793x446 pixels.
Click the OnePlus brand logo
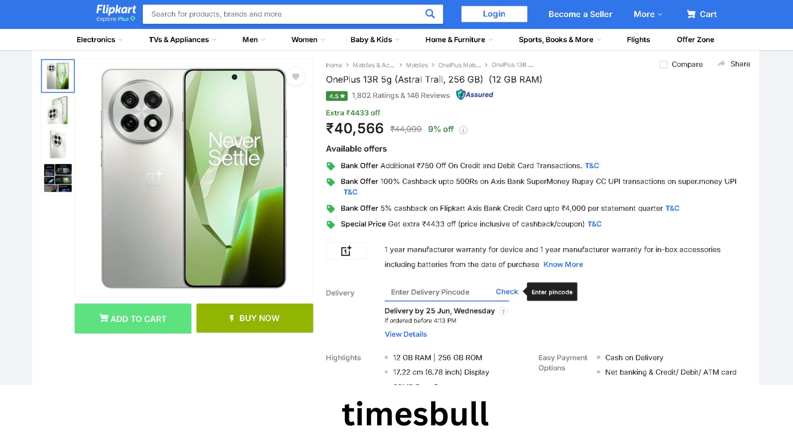[346, 251]
